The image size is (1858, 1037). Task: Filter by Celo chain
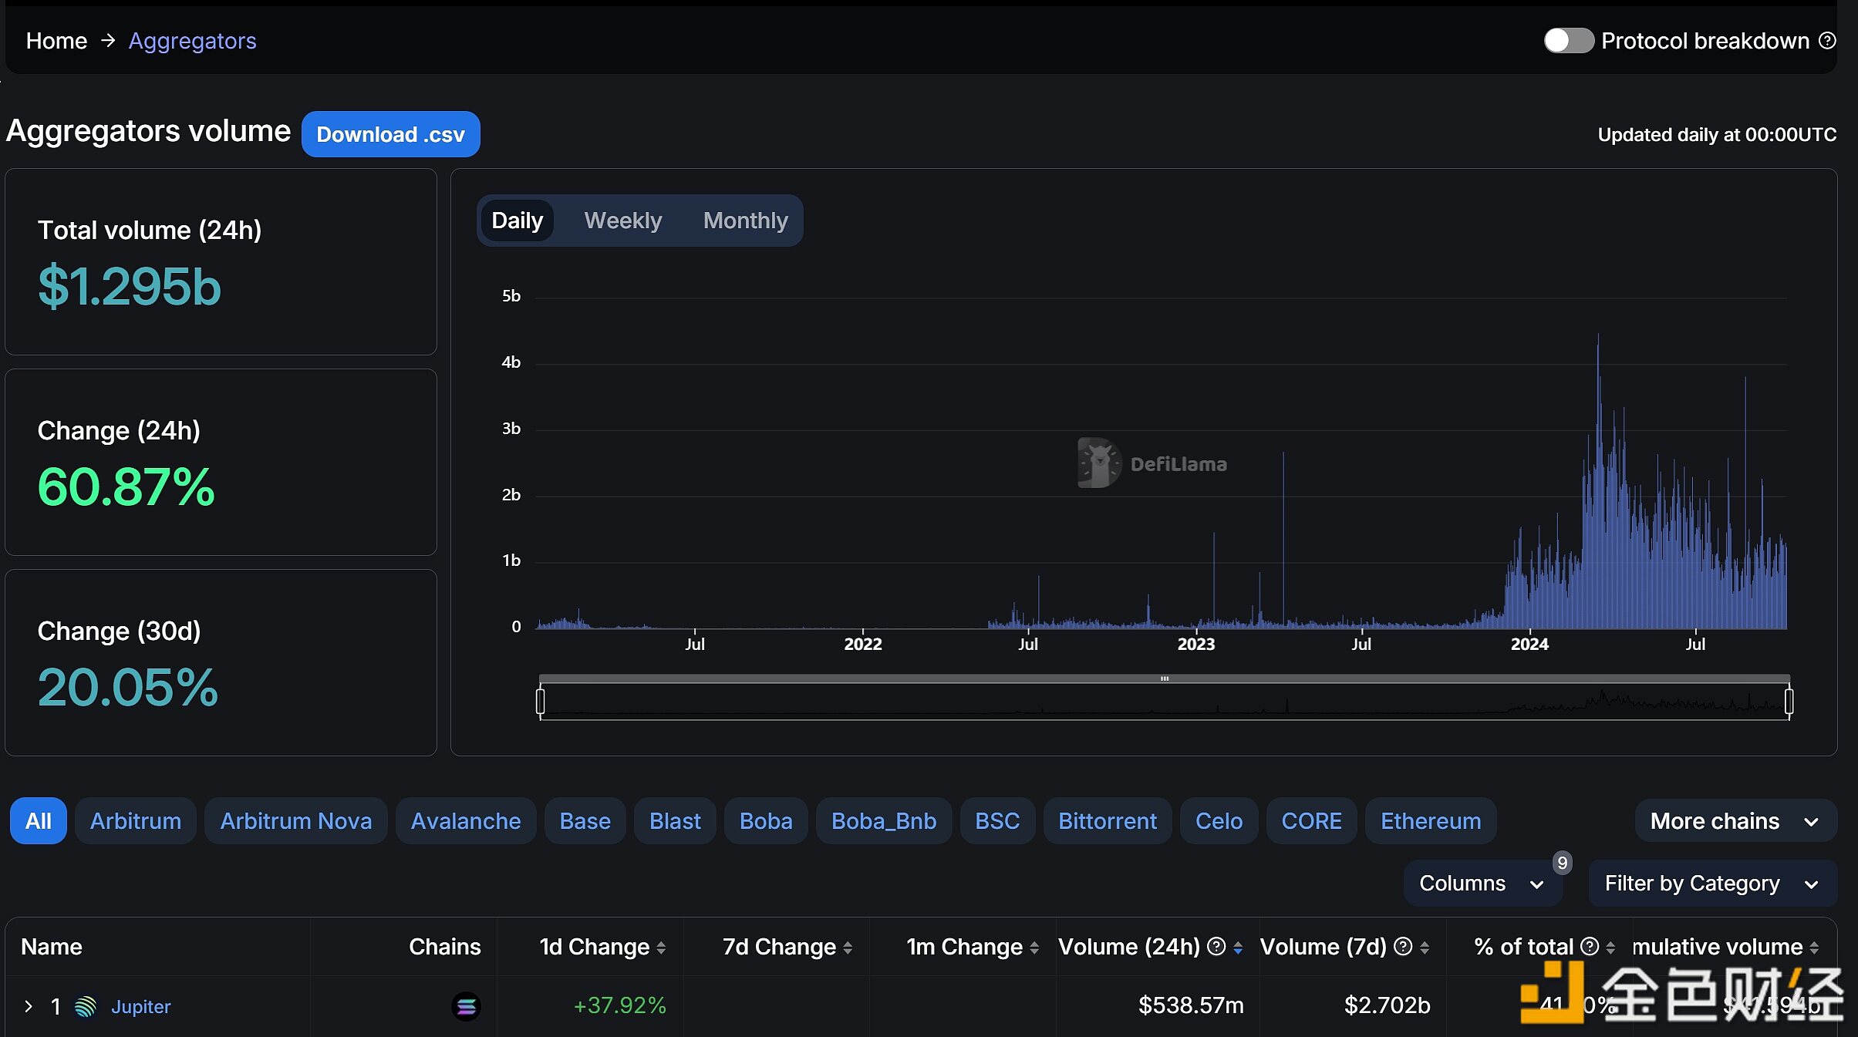(1219, 821)
